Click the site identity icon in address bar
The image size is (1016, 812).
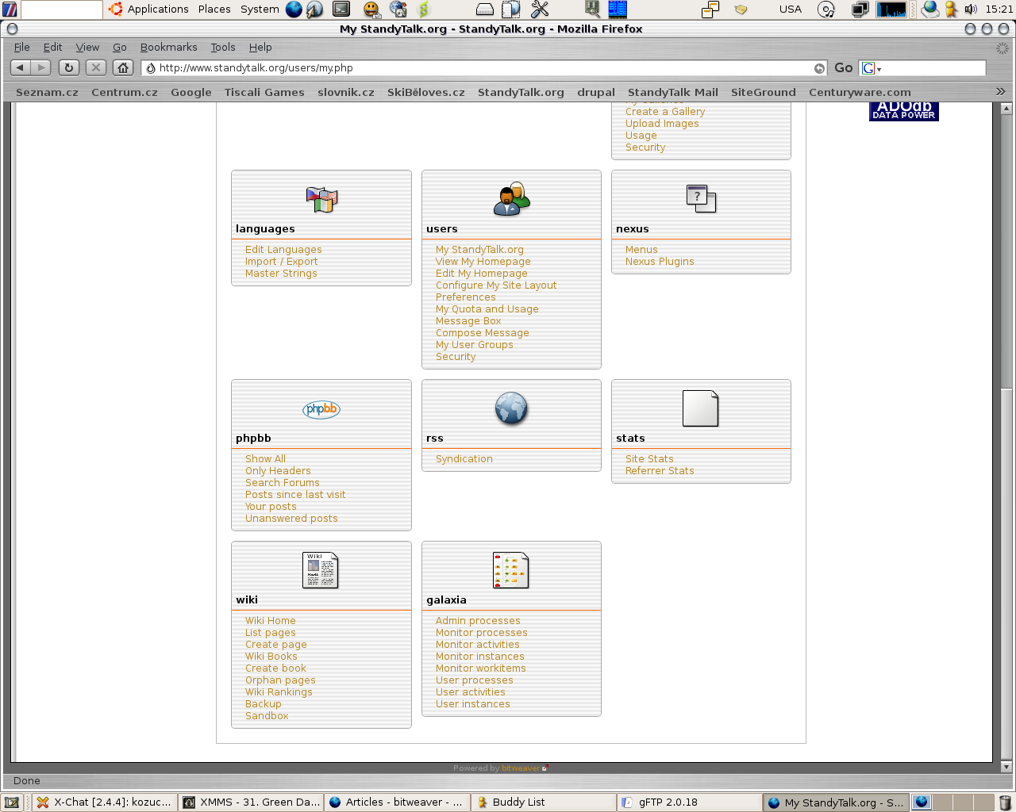tap(150, 68)
